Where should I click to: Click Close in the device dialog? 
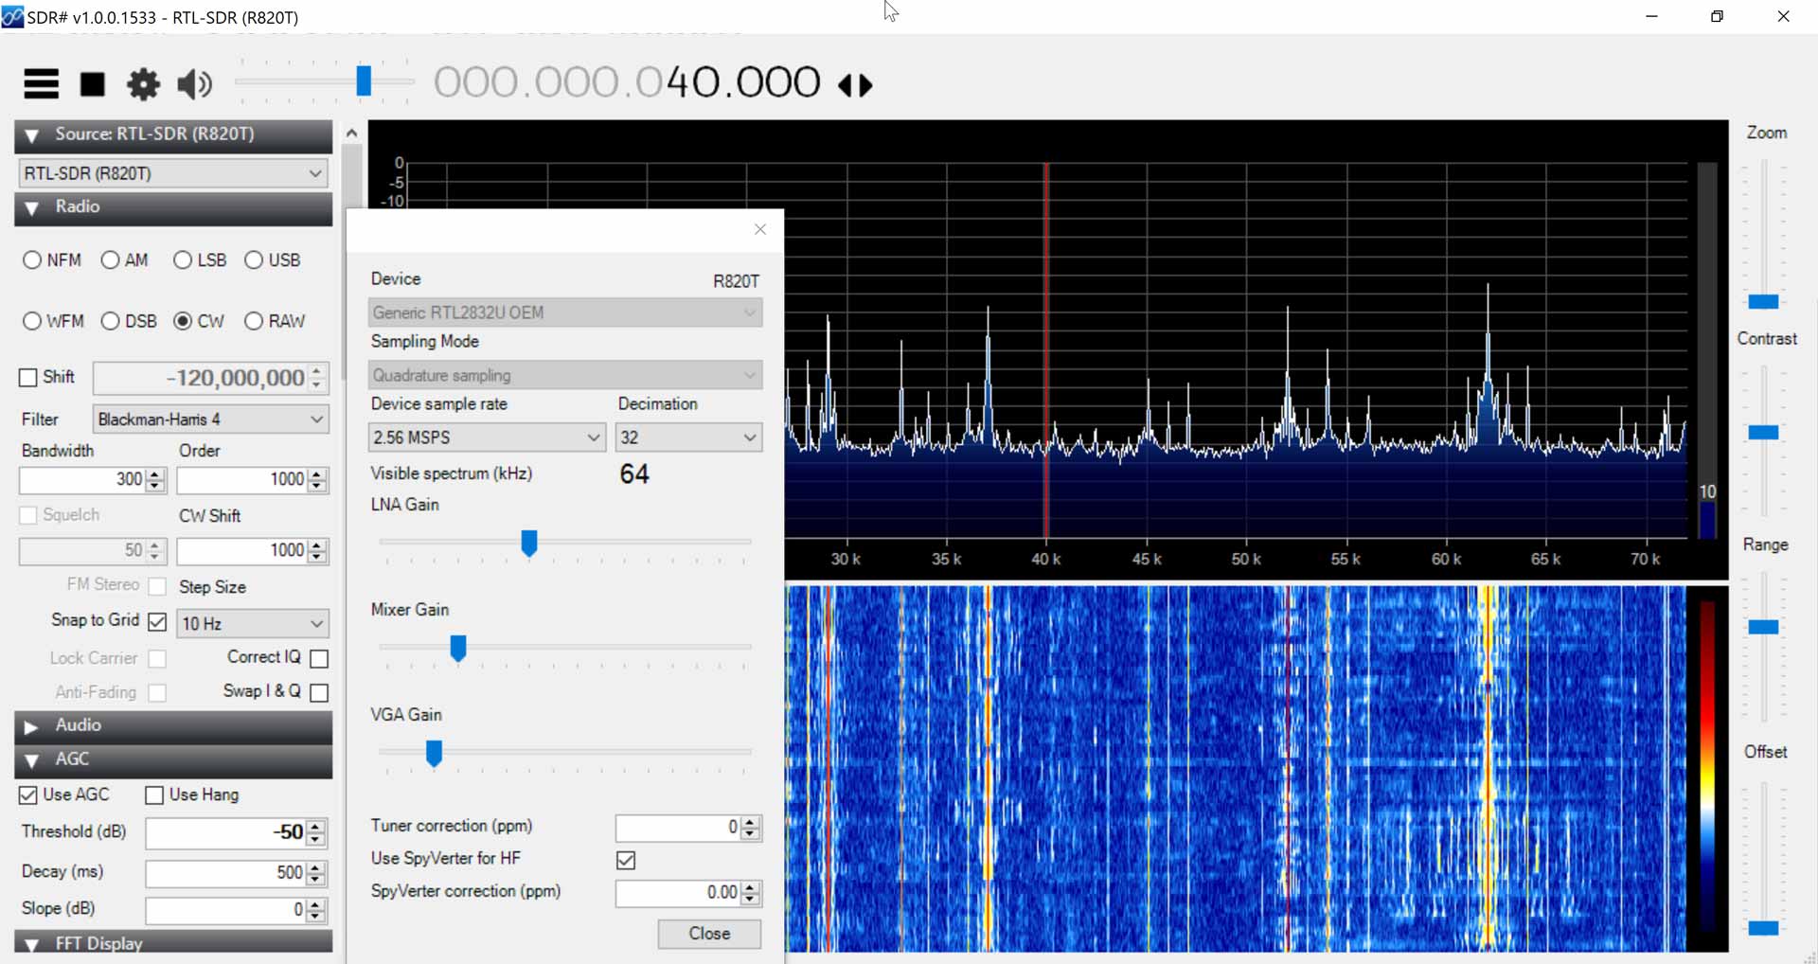(709, 934)
